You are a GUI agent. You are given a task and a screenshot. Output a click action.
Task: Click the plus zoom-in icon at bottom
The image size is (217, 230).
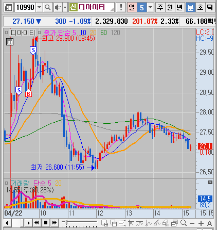[201, 223]
